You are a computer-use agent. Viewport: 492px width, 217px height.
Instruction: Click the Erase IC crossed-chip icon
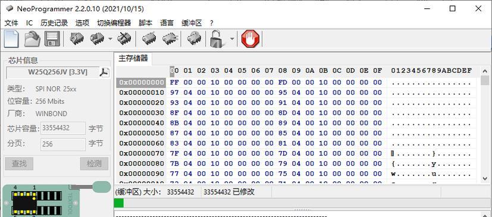click(124, 39)
